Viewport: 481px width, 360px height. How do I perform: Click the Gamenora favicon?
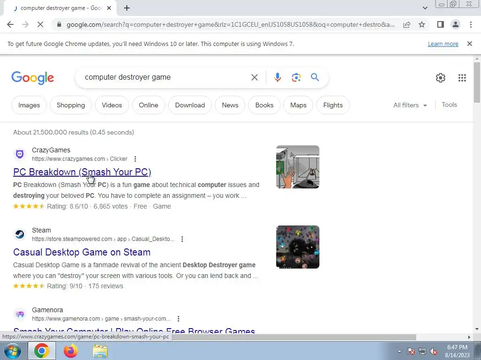pyautogui.click(x=20, y=314)
